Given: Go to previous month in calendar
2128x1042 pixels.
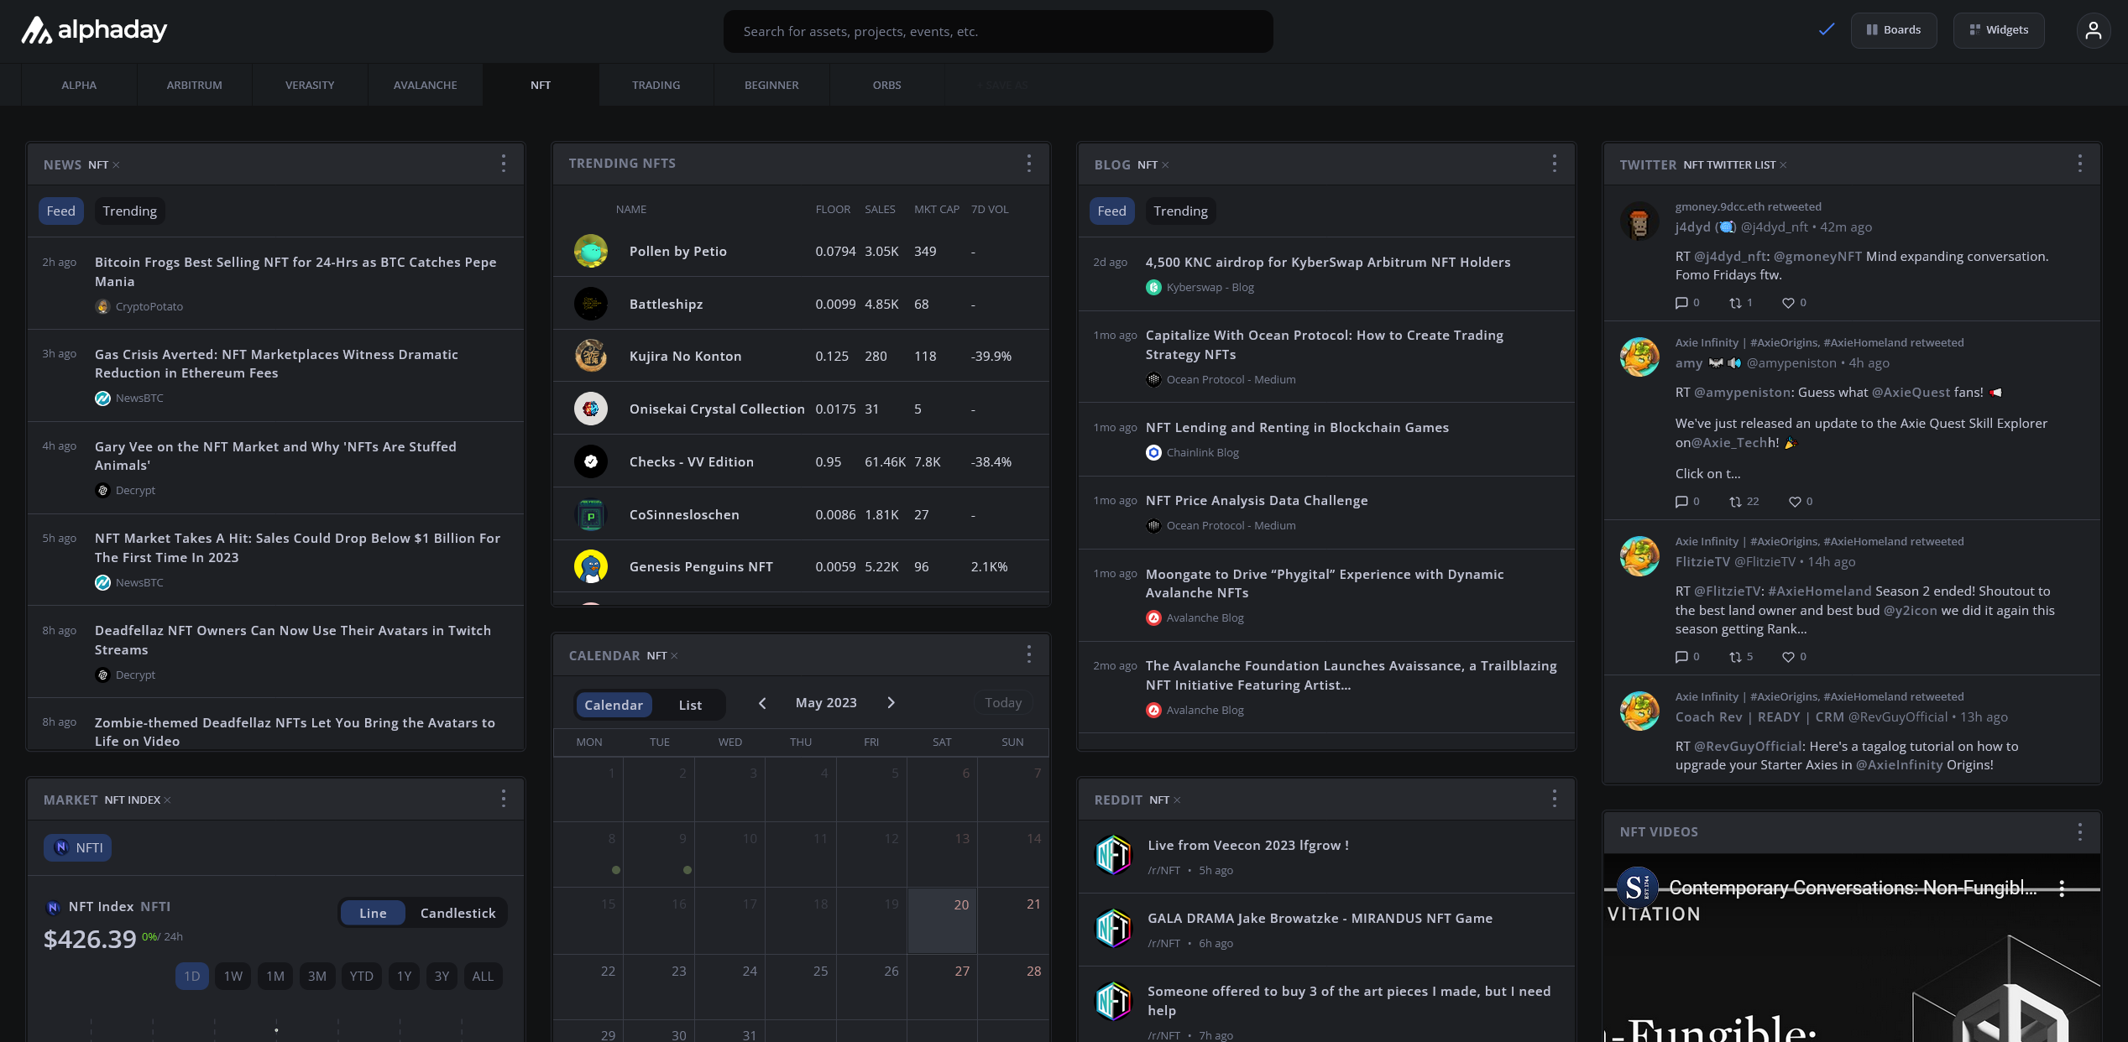Looking at the screenshot, I should [762, 703].
